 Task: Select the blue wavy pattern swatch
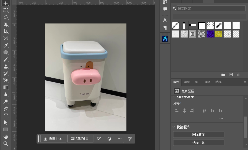pos(210,34)
